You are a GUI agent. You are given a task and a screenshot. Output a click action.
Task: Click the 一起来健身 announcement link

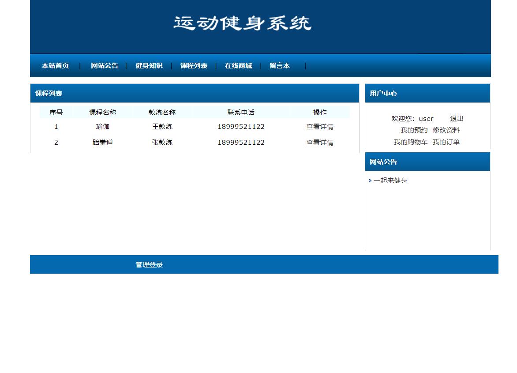coord(390,180)
